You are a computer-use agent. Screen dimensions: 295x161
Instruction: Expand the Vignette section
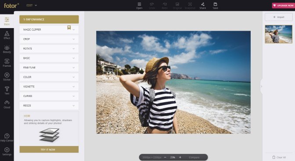pyautogui.click(x=49, y=86)
